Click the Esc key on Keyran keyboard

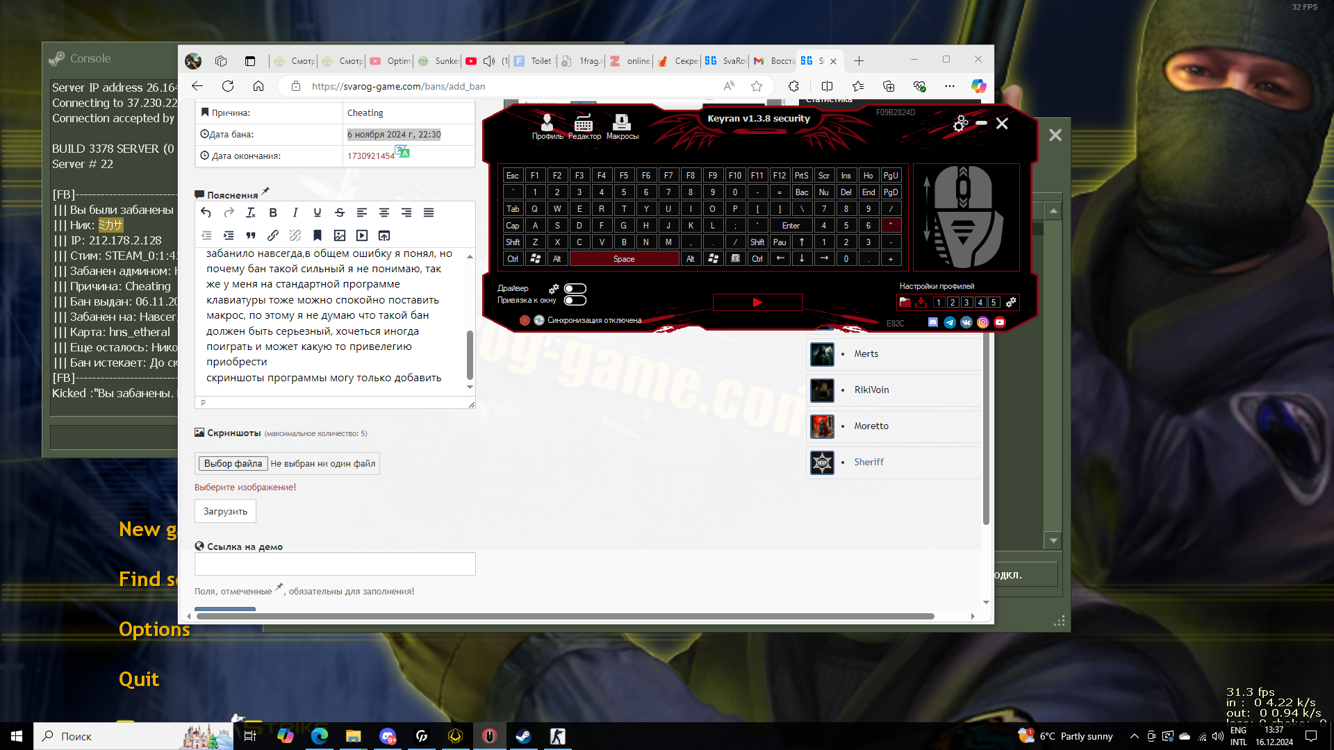point(513,176)
